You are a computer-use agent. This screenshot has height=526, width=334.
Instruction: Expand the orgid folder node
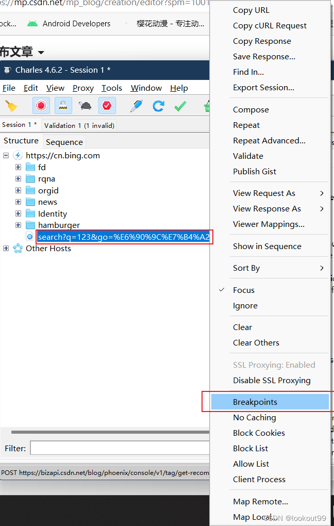tap(18, 190)
